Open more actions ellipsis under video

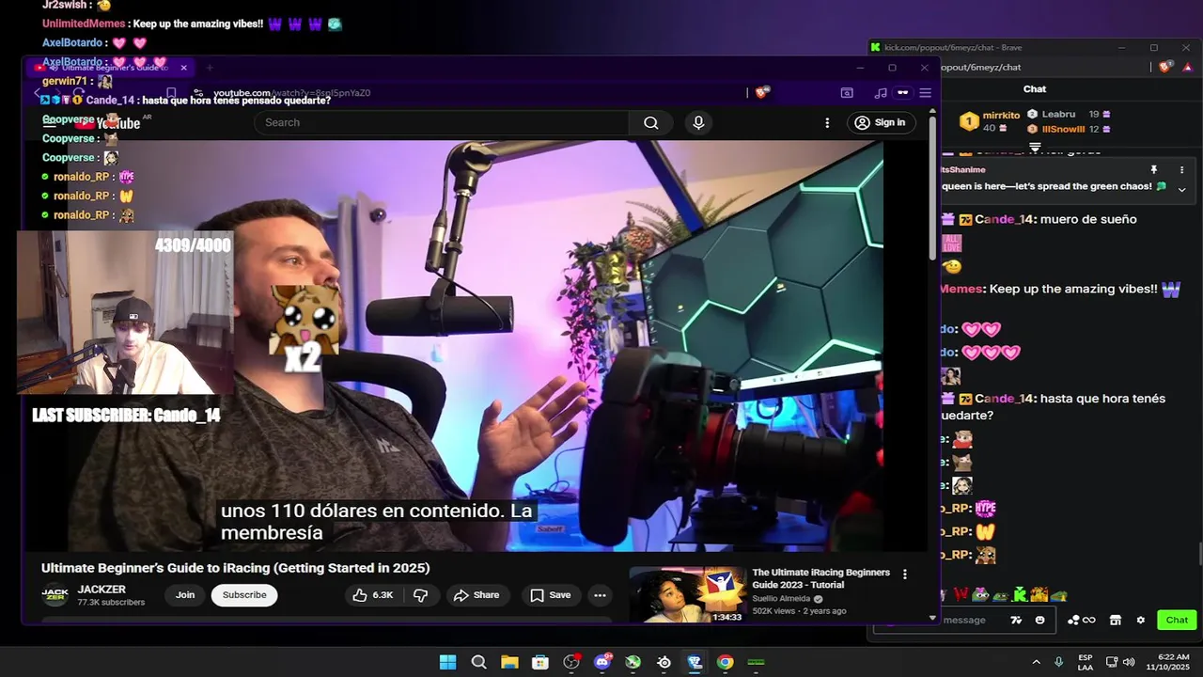pos(600,595)
